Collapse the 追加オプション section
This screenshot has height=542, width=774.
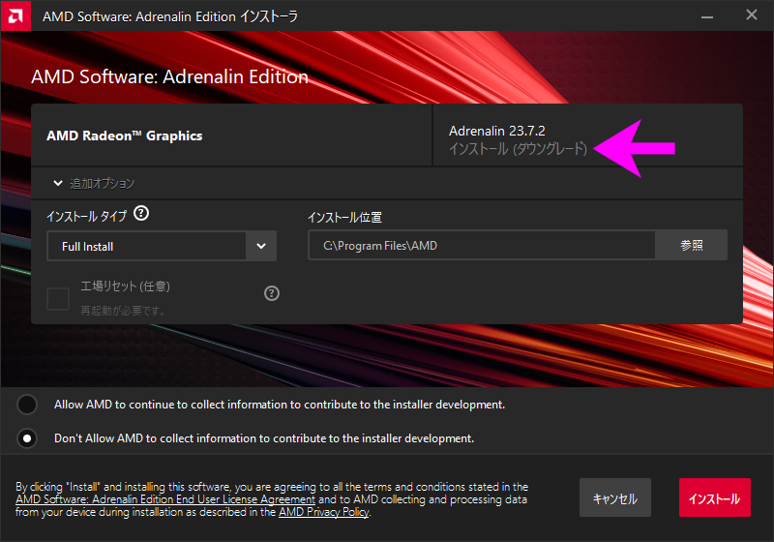(58, 183)
